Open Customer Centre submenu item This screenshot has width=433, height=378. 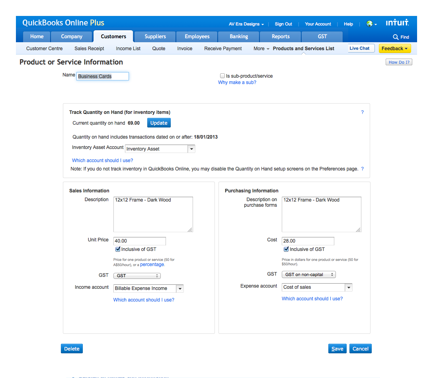click(45, 49)
